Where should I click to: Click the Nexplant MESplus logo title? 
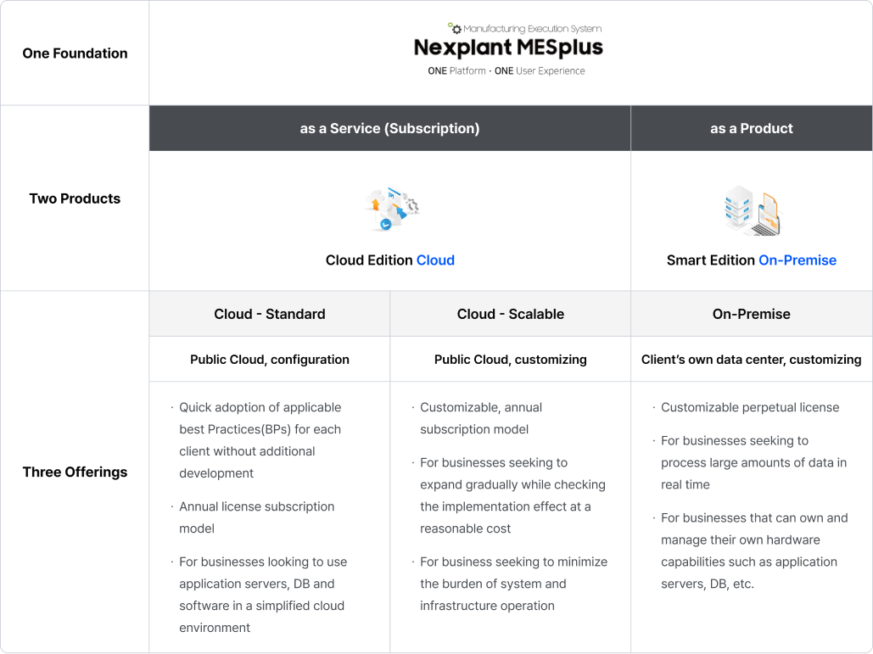(508, 48)
